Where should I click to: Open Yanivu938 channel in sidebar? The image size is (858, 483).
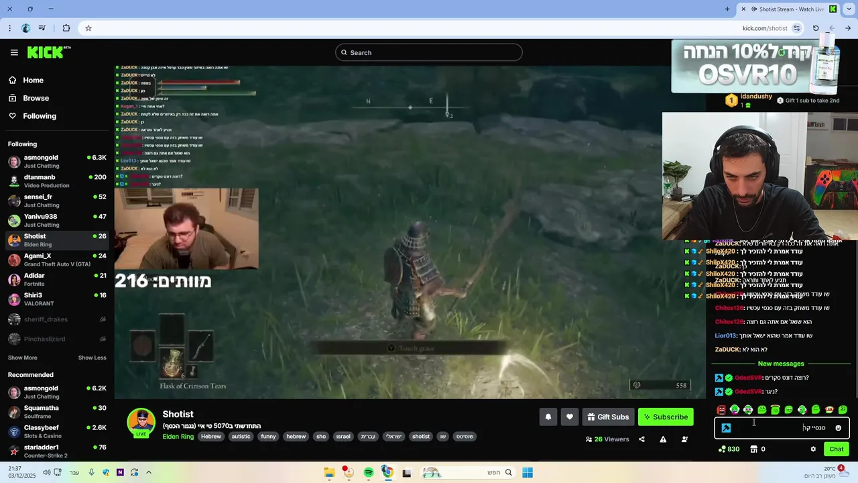[57, 220]
